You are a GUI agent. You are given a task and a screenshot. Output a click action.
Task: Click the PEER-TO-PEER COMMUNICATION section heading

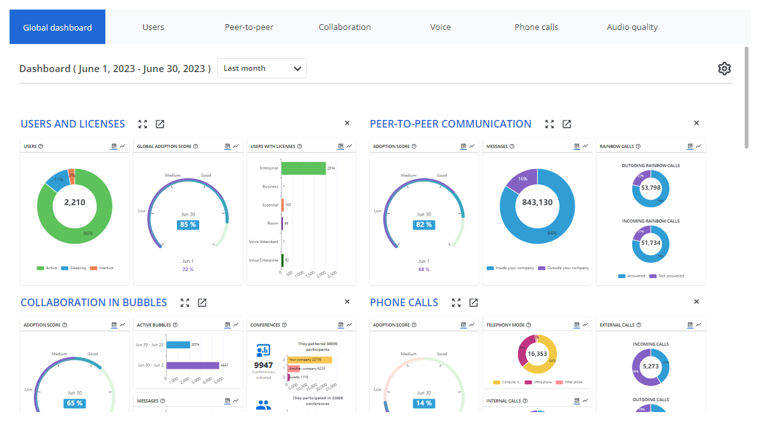click(x=451, y=124)
